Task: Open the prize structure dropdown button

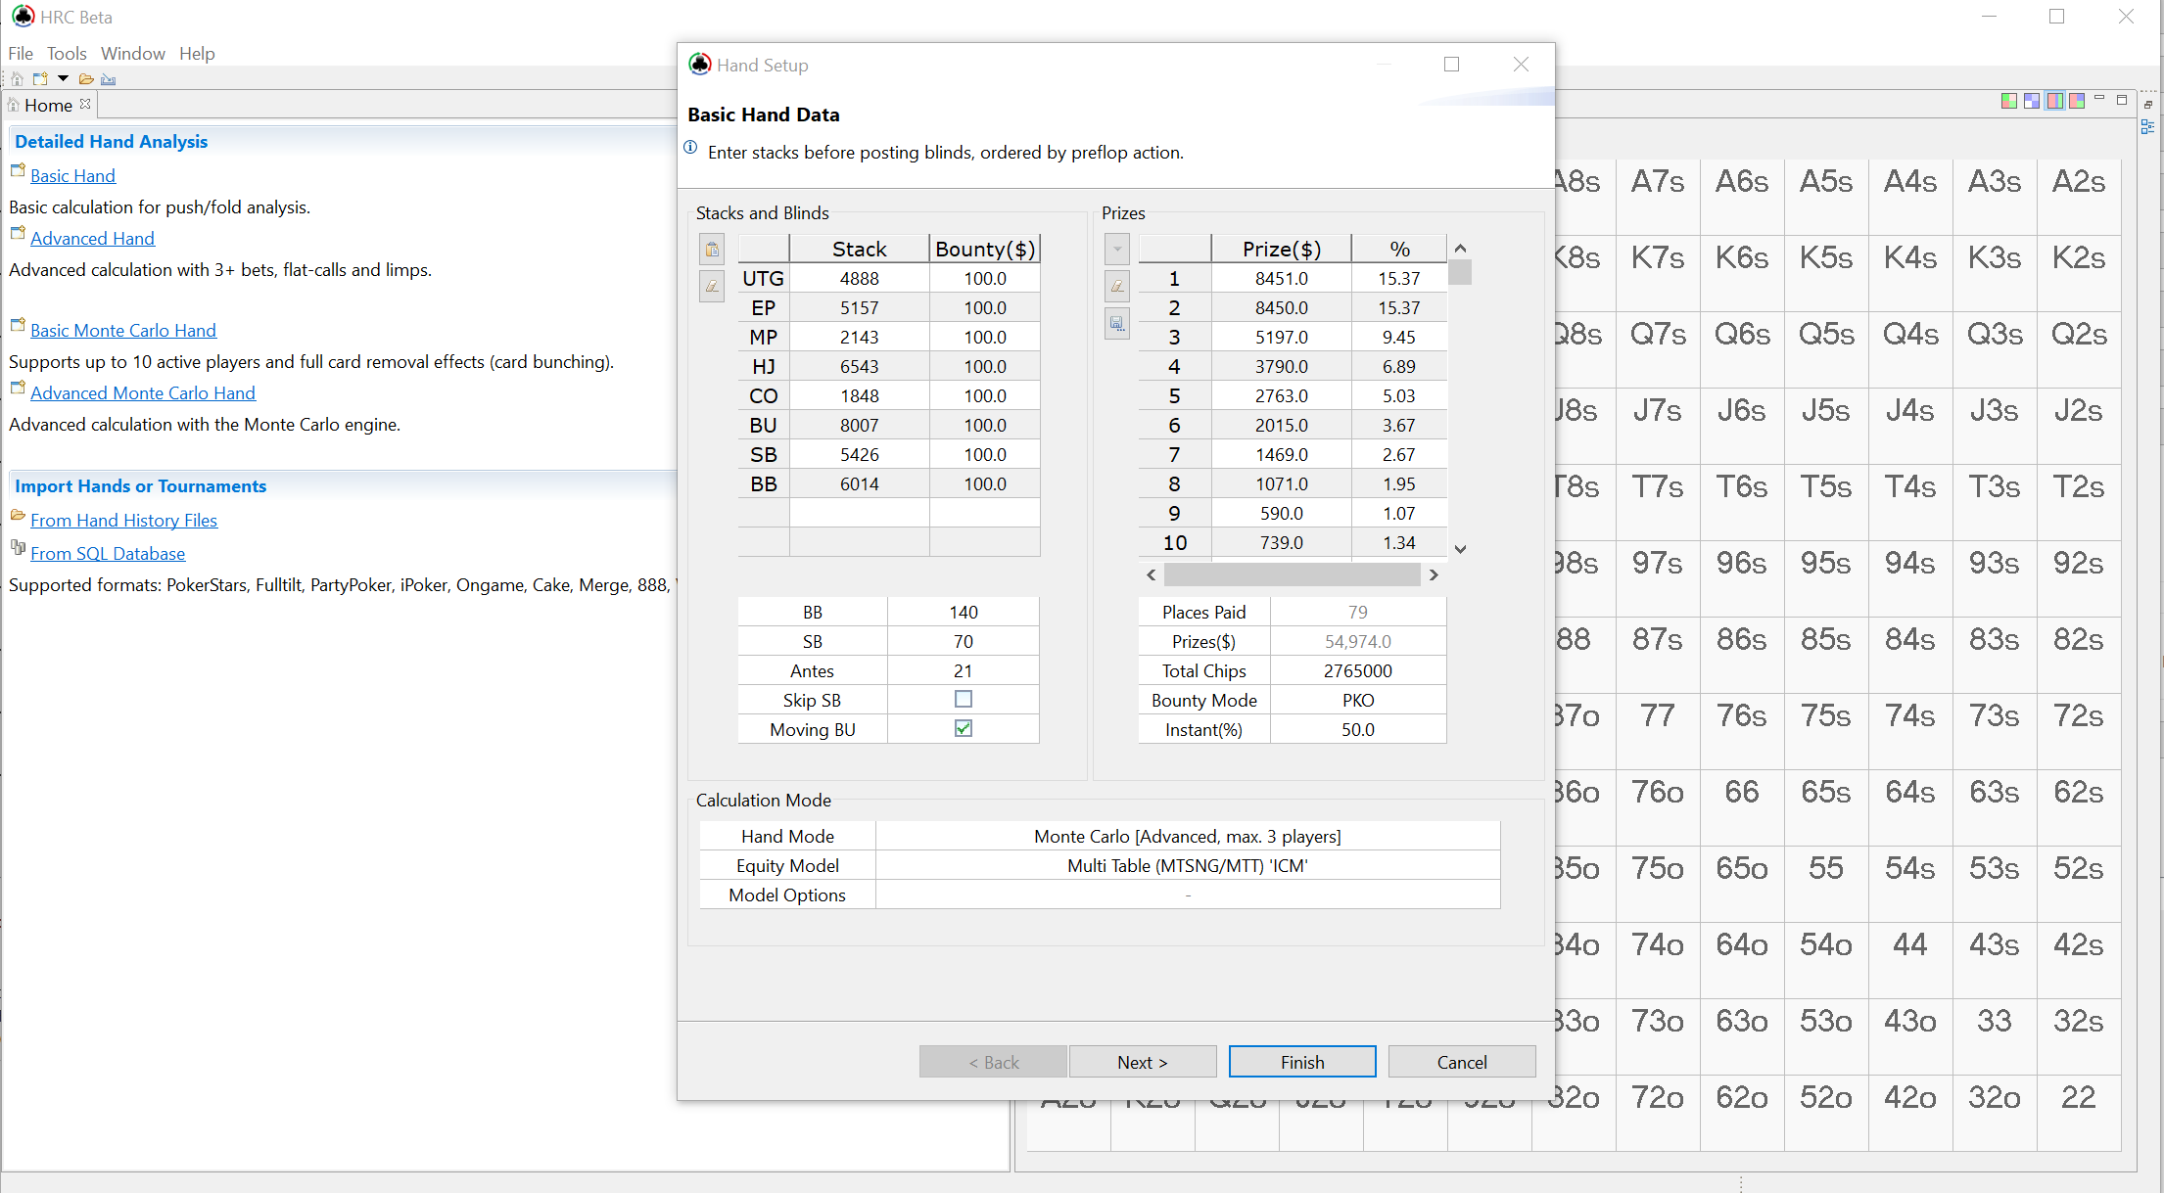Action: (x=1117, y=249)
